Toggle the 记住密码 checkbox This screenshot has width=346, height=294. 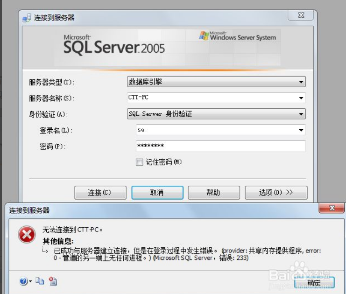tap(139, 162)
